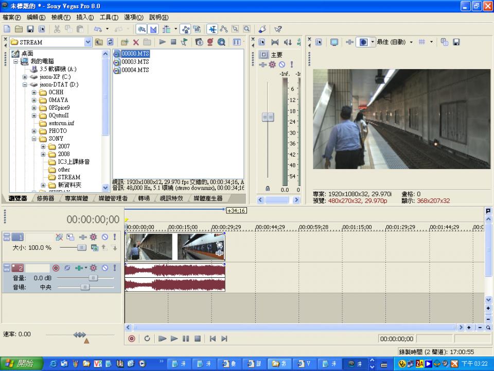This screenshot has height=371, width=494.
Task: Expand the 2007 folder in tree
Action: 43,146
